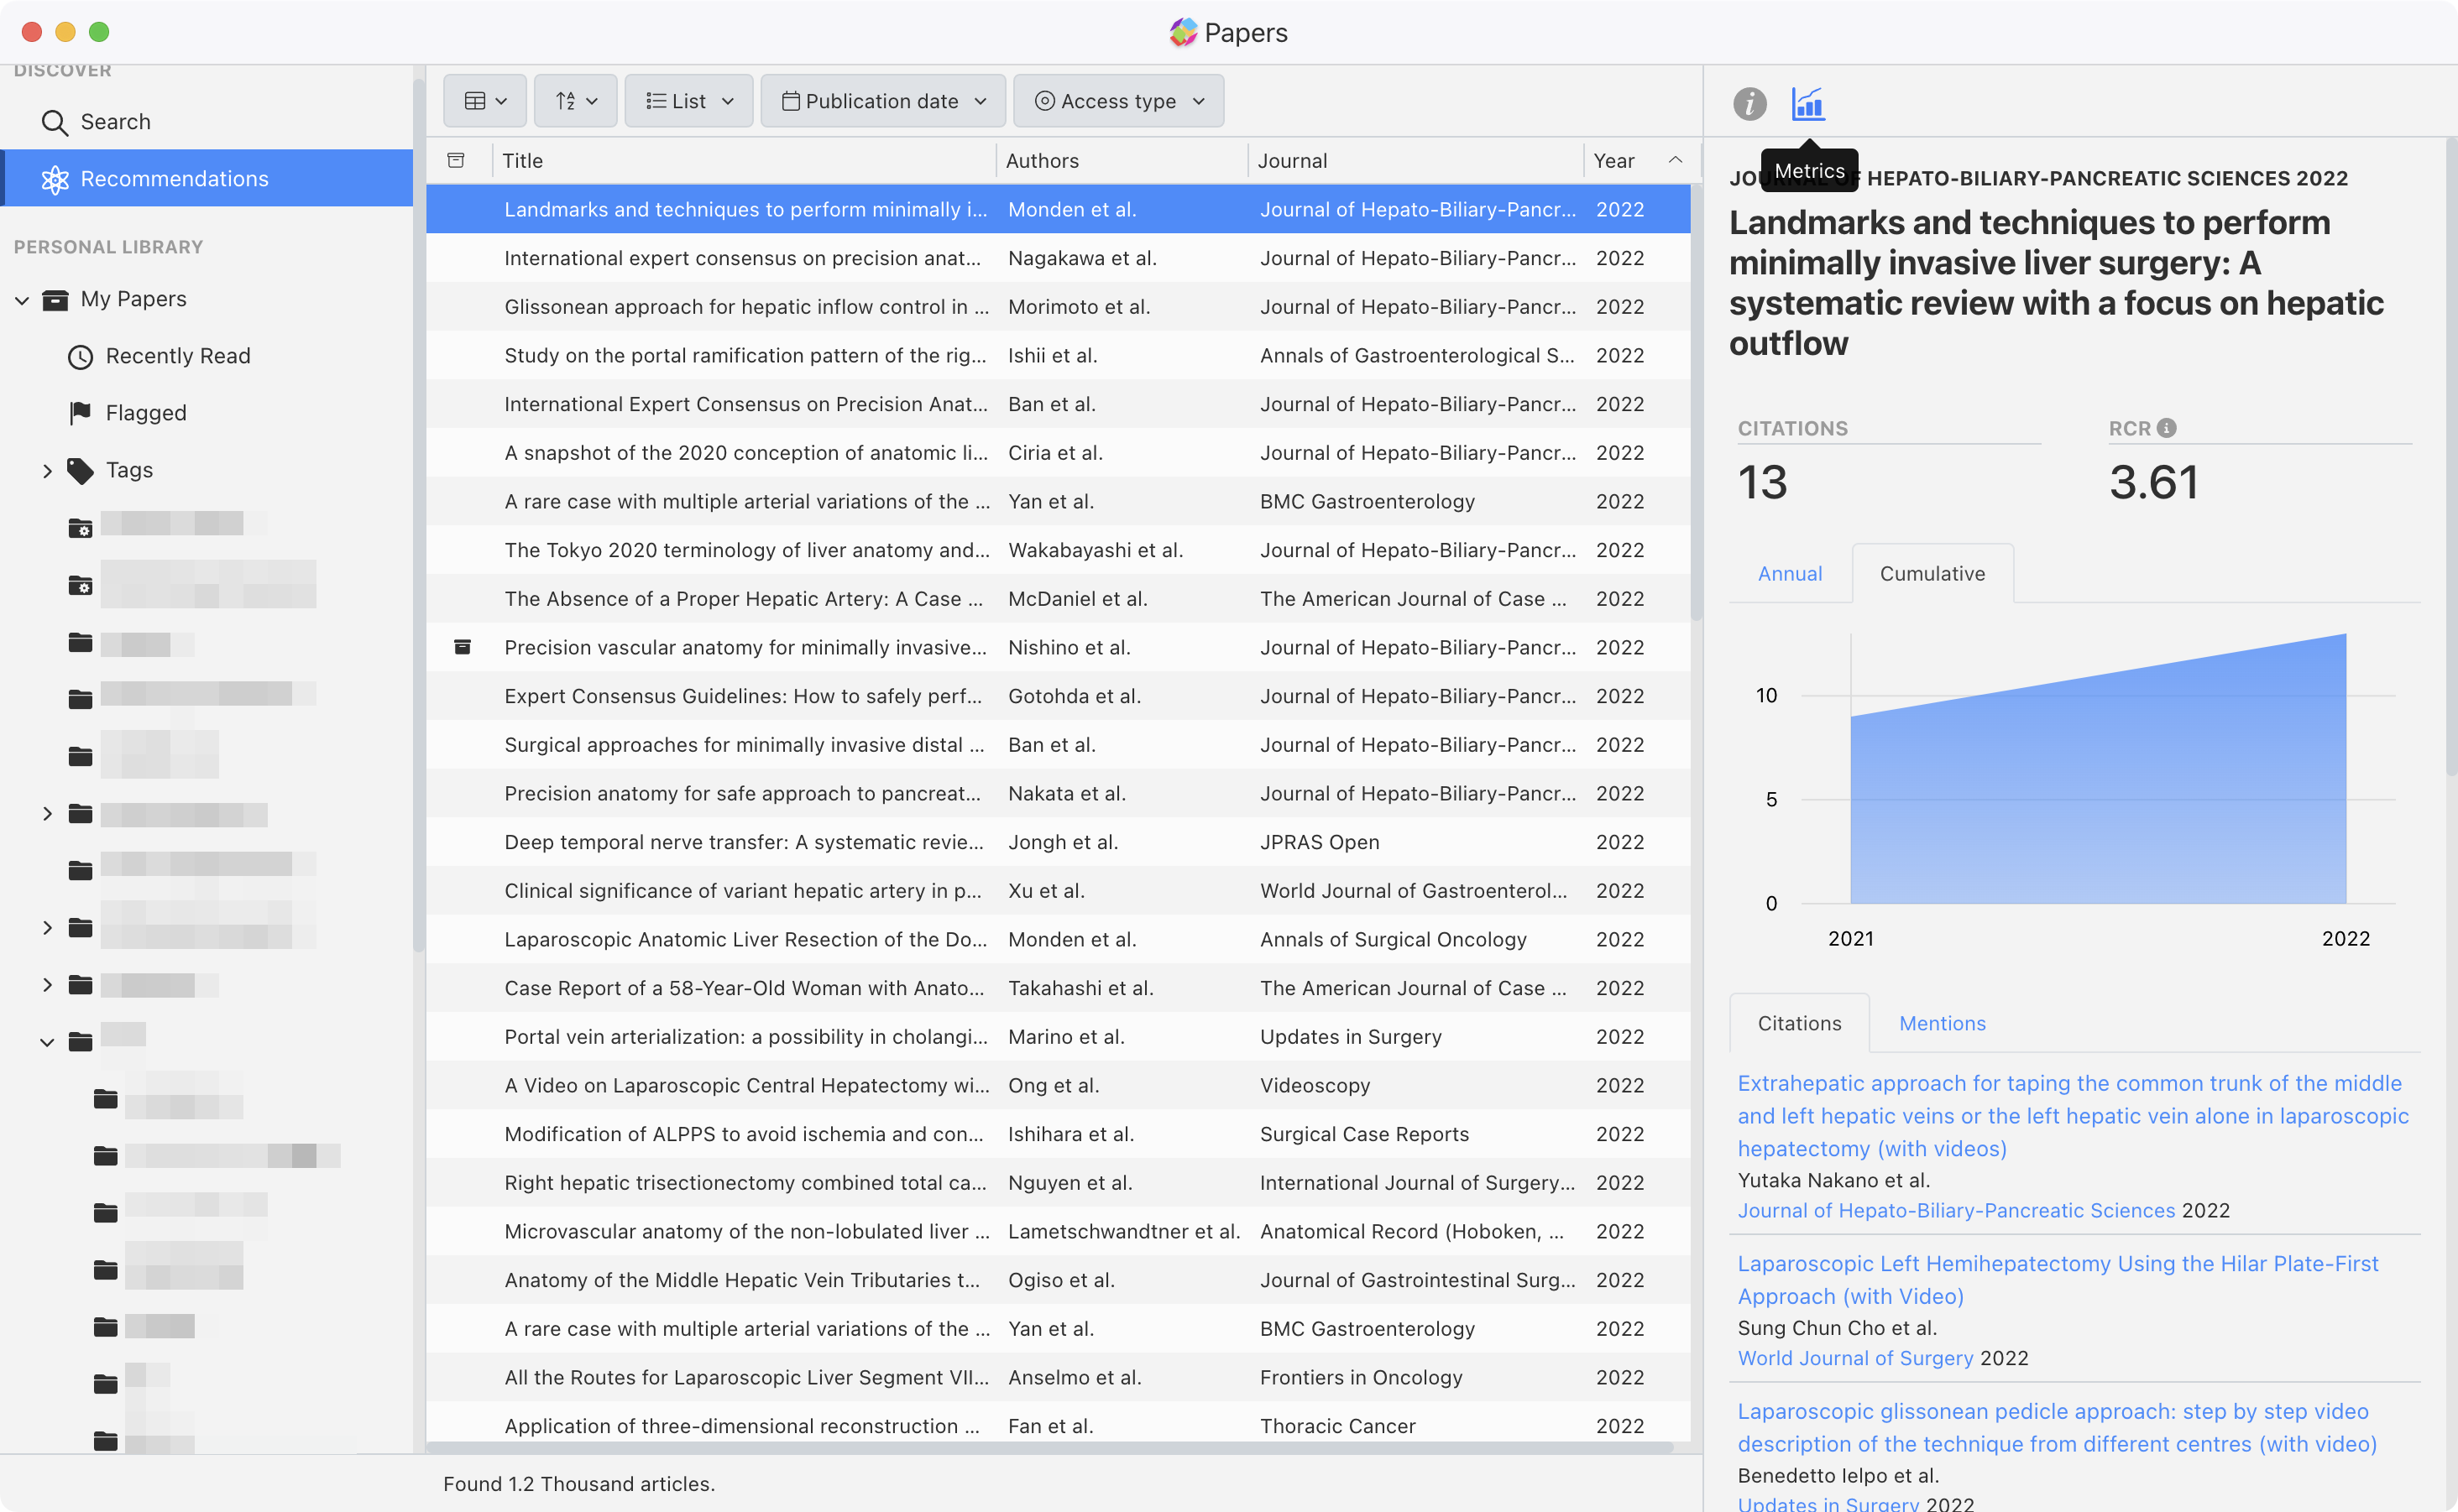Switch to the Annual tab

point(1789,574)
